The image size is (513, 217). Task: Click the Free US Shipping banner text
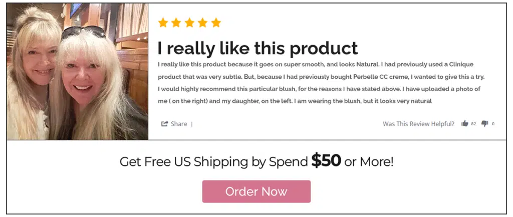(256, 161)
